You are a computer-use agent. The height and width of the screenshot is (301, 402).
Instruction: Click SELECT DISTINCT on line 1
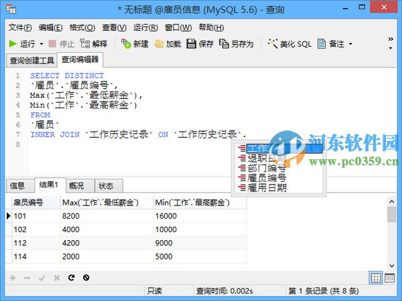click(x=67, y=76)
